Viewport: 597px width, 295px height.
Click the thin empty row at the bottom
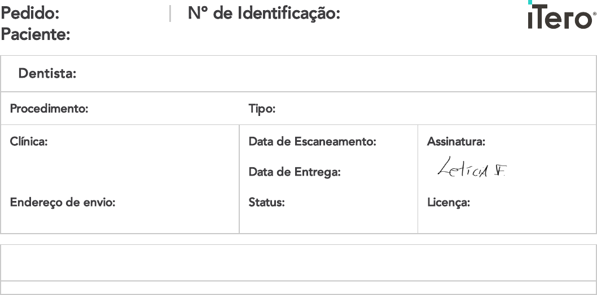coord(298,288)
